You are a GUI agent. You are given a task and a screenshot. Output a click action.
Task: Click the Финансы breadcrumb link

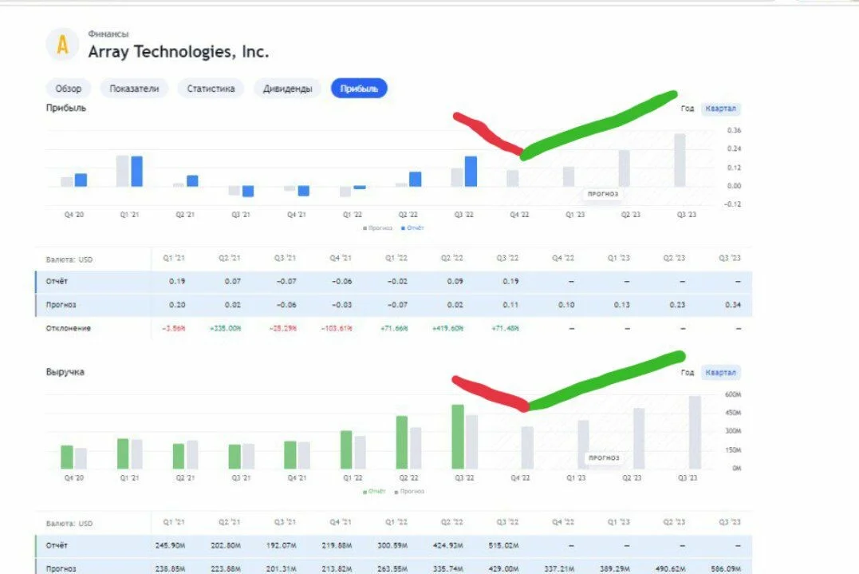[x=108, y=34]
